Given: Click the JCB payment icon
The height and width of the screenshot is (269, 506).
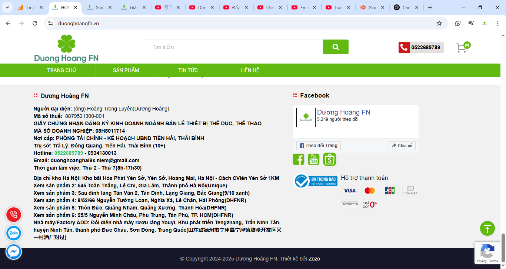Looking at the screenshot, I should point(390,191).
